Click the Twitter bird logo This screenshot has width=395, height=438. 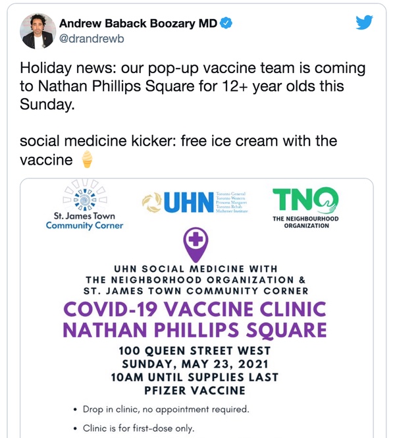coord(364,23)
